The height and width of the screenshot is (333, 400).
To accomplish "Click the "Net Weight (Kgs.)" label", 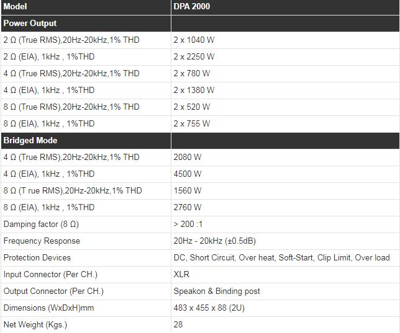I will click(x=35, y=324).
